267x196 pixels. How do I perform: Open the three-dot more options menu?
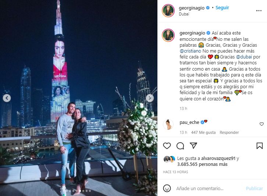259,11
